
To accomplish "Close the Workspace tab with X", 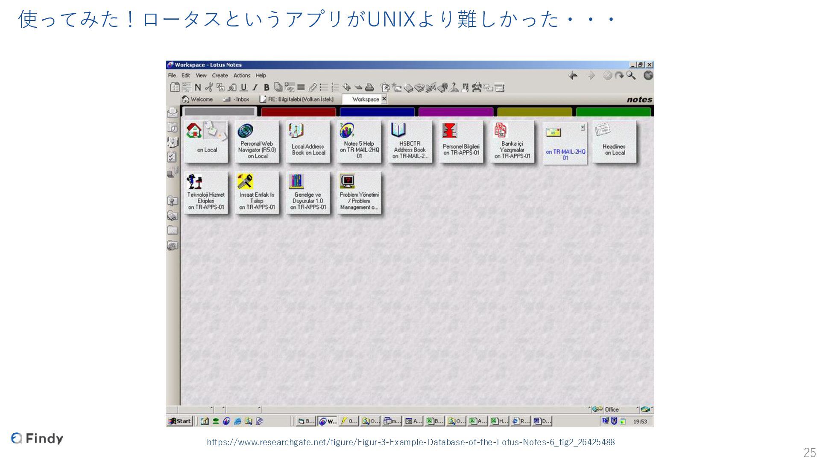I will coord(384,99).
